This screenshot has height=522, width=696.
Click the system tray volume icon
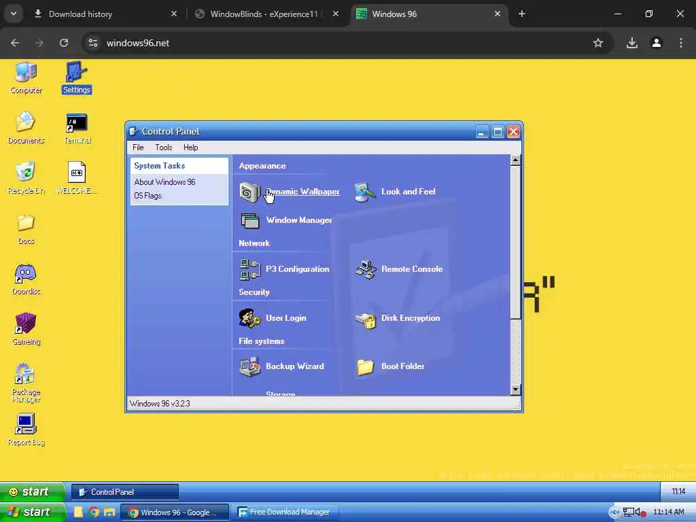click(640, 512)
